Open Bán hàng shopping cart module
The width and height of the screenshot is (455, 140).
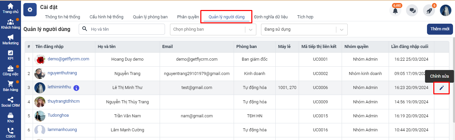[x=10, y=86]
